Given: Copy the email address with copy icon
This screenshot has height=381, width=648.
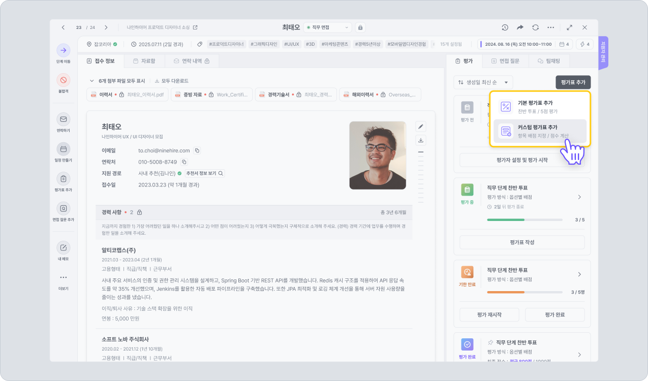Looking at the screenshot, I should (x=197, y=150).
